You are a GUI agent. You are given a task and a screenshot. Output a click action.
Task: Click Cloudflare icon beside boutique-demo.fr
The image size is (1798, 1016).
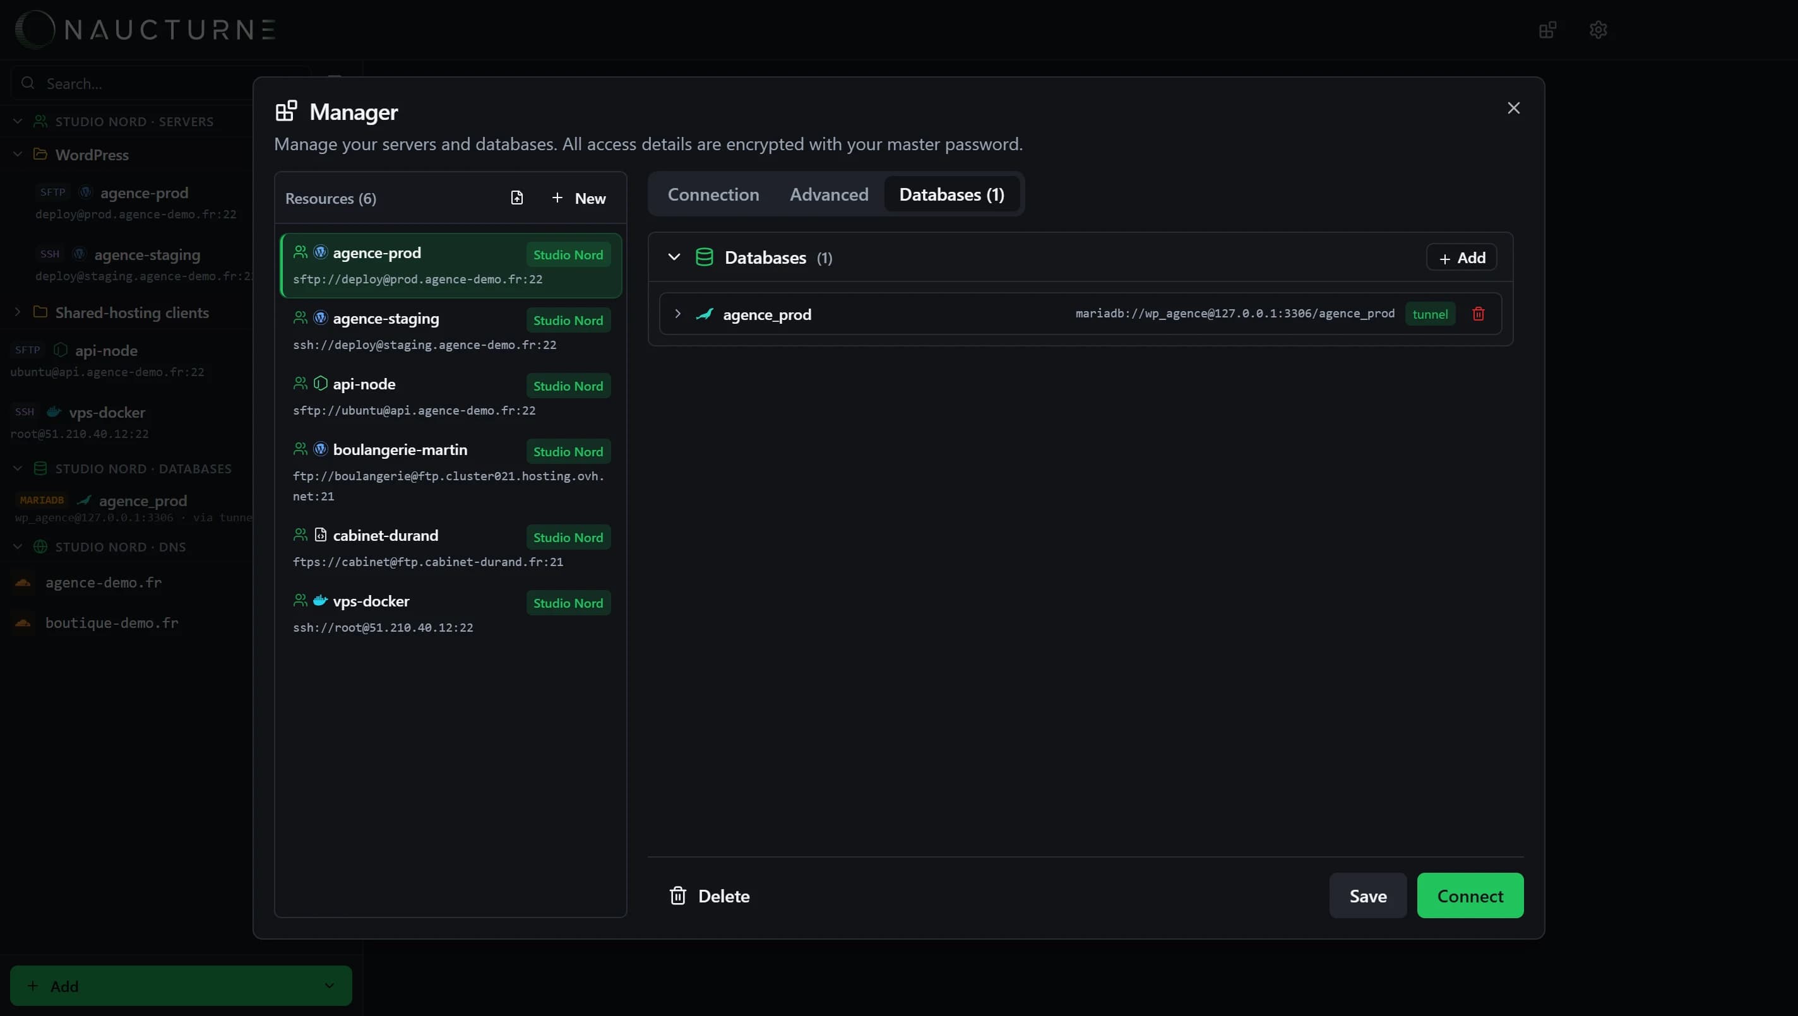coord(23,622)
